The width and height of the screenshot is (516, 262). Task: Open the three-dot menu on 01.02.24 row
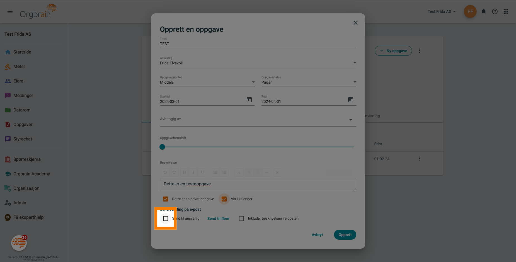[x=420, y=159]
